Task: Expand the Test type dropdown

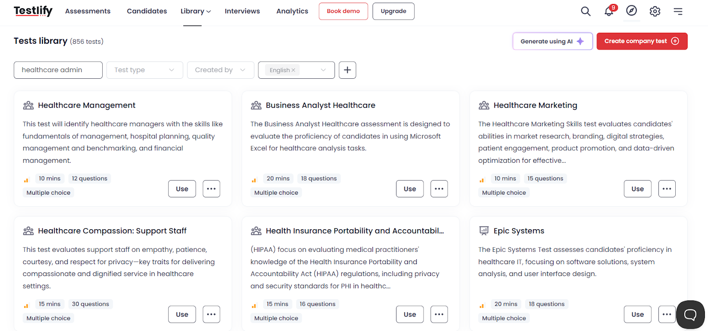Action: click(x=145, y=70)
